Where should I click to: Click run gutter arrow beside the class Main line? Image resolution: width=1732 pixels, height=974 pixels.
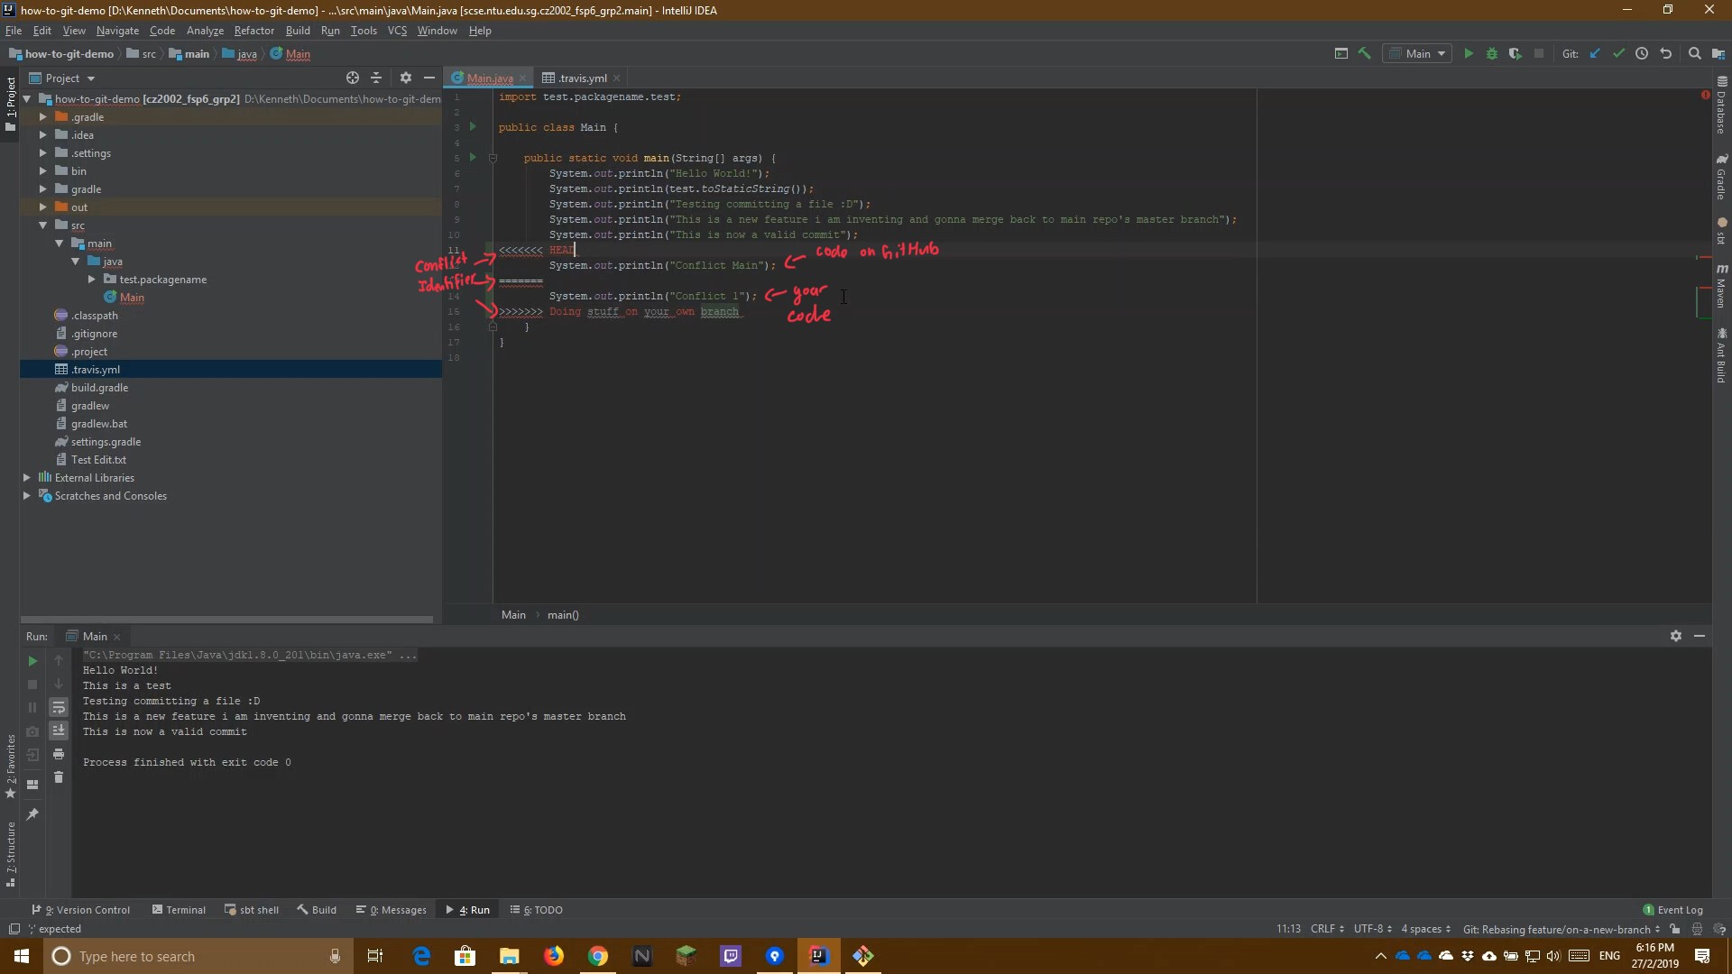[473, 127]
